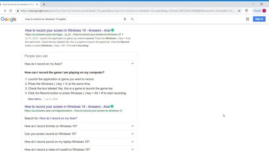The image size is (269, 151).
Task: Click the Sign in button
Action: [259, 19]
